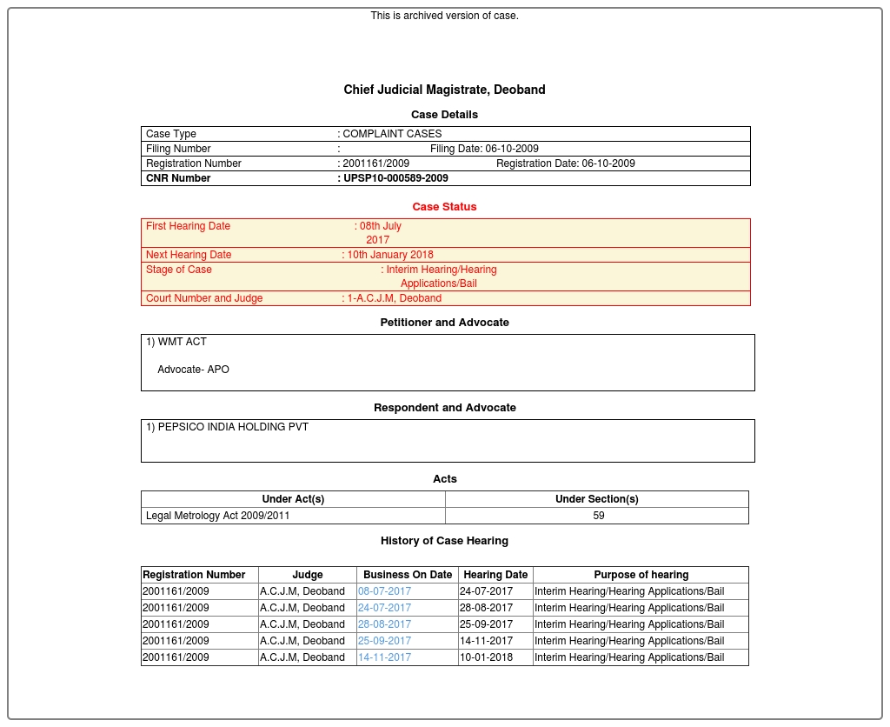This screenshot has height=727, width=890.
Task: Click the Advocate- APO text
Action: pos(193,370)
